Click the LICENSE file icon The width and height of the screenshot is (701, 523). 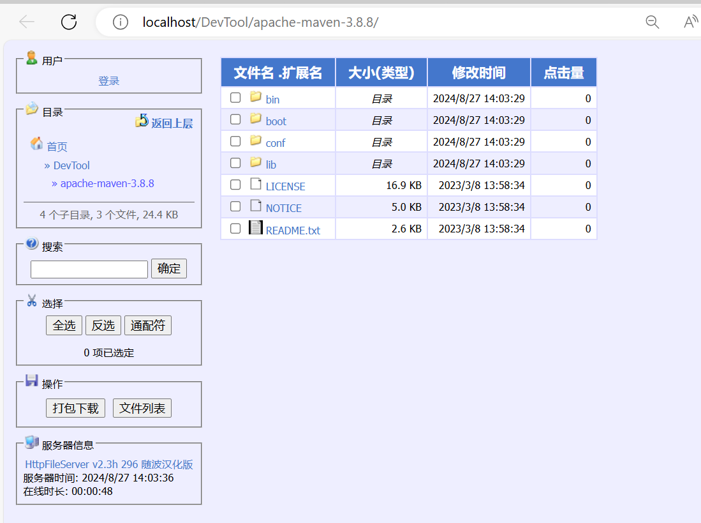click(x=256, y=185)
